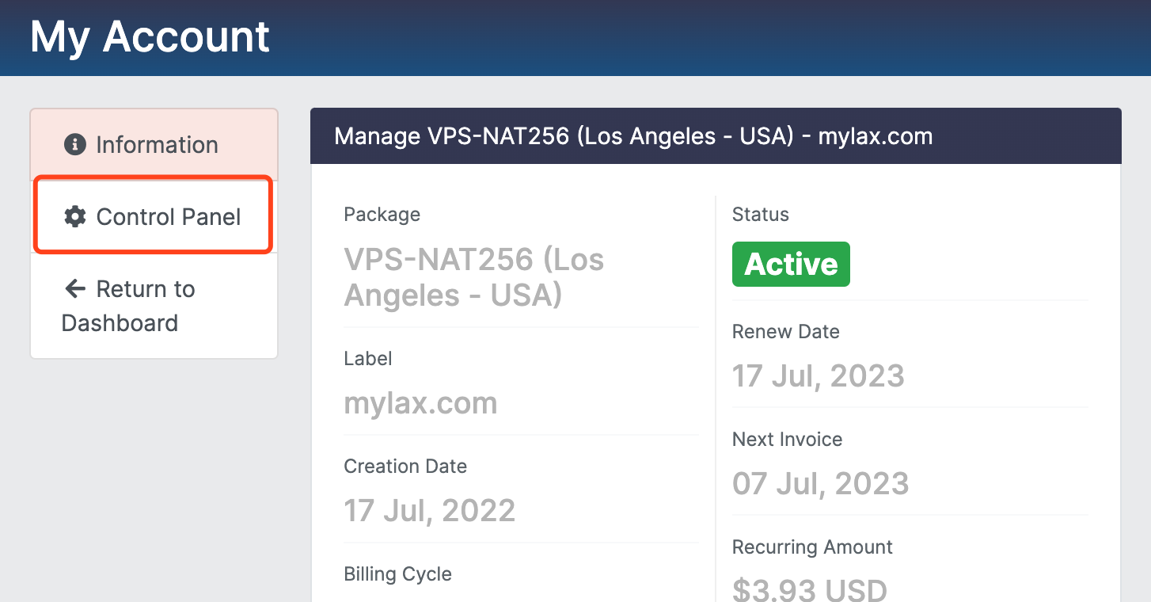Click the Recurring Amount field label
The height and width of the screenshot is (602, 1151).
(812, 547)
